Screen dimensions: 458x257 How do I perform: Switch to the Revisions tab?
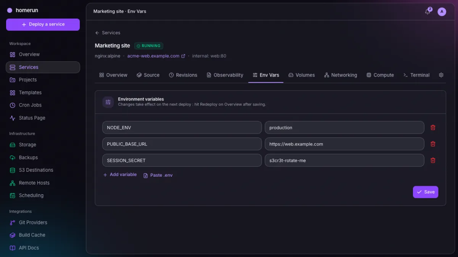tap(183, 75)
